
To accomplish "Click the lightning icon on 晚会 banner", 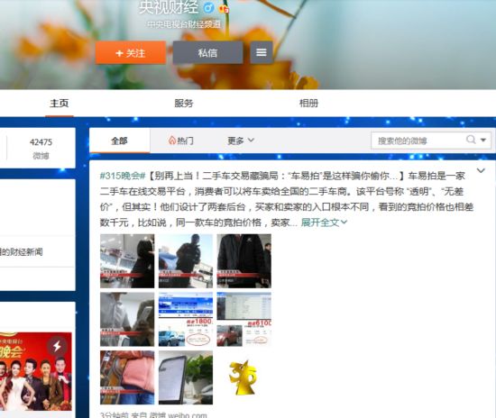I will (x=57, y=346).
